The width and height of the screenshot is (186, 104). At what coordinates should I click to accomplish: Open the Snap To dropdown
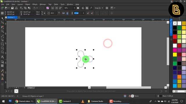pos(99,8)
